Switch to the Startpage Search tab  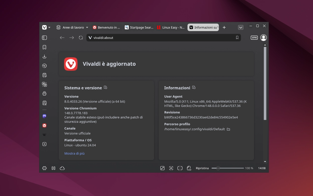coord(139,27)
